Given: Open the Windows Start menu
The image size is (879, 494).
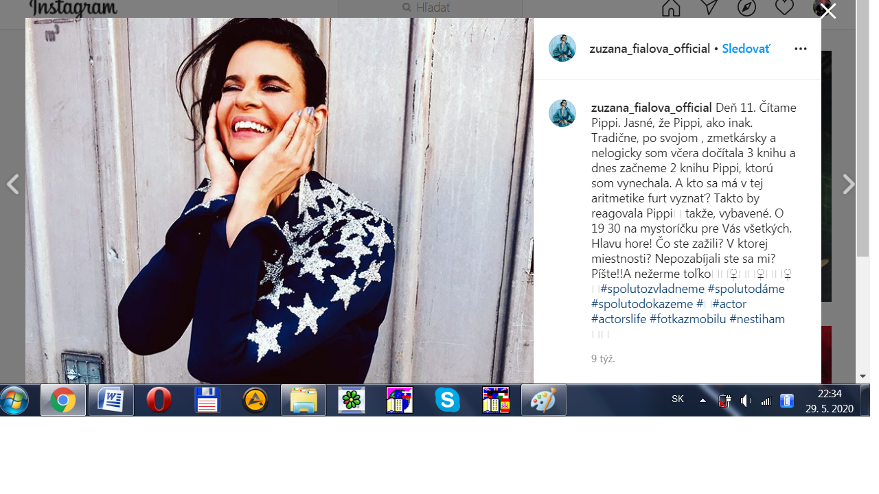Looking at the screenshot, I should point(14,400).
